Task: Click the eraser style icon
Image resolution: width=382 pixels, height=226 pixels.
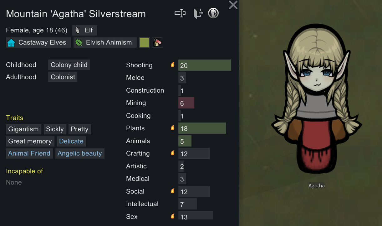Action: point(157,43)
